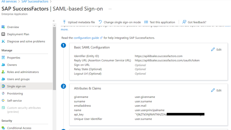Click the Reply URL ending in /oauth/token
This screenshot has height=130, width=231.
pyautogui.click(x=167, y=60)
